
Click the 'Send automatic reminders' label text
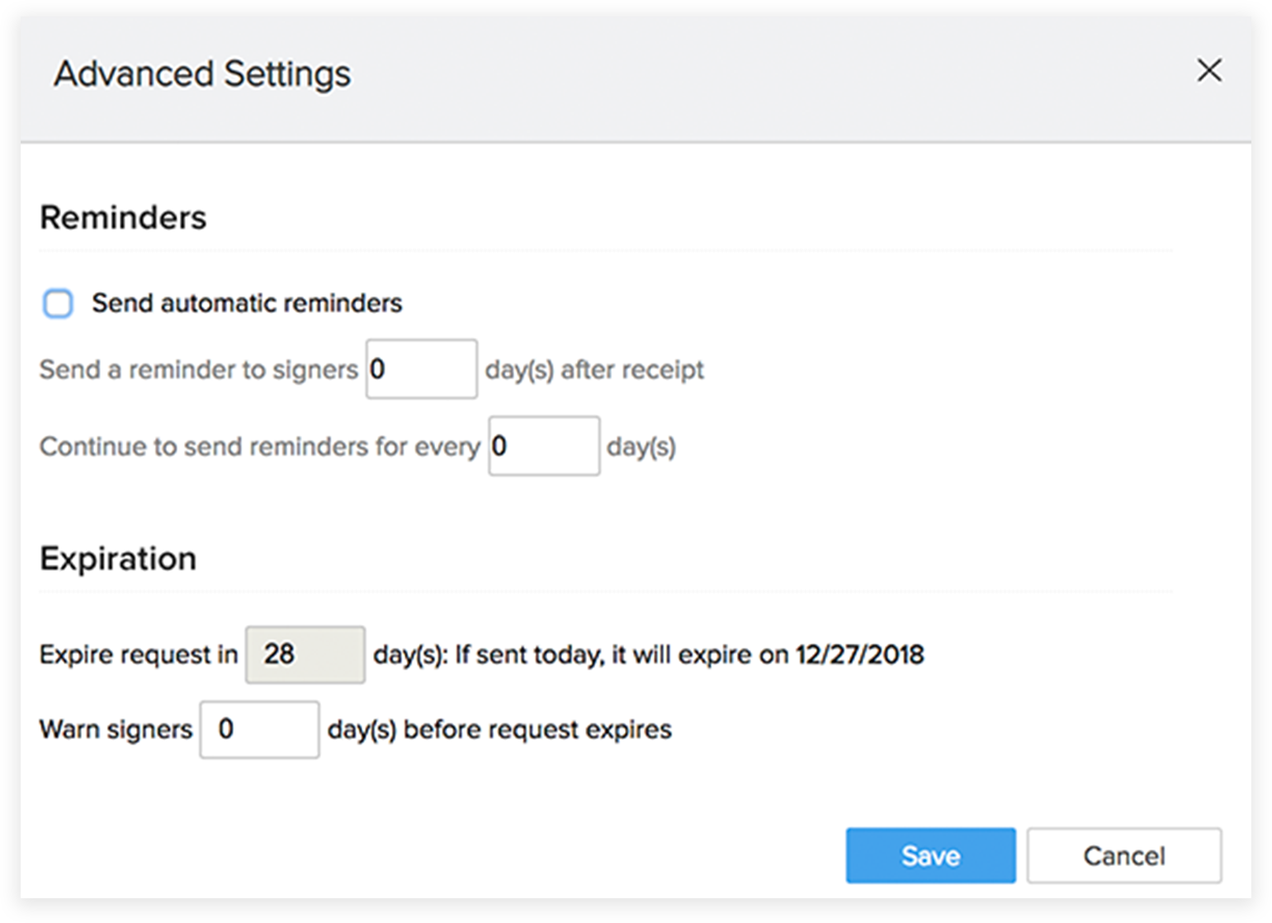point(247,304)
